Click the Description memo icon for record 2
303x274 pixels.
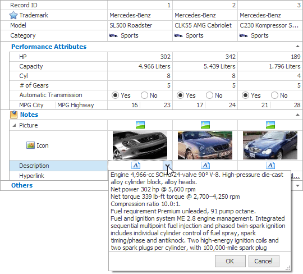[205, 166]
